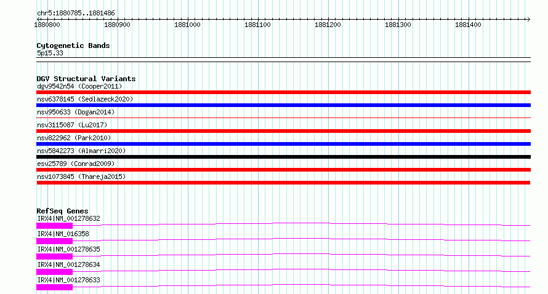Click the chr5:1880785..1881486 region label
Viewport: 548px width, 294px height.
point(76,13)
